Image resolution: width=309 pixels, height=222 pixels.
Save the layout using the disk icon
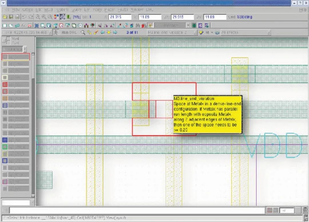[x=11, y=17]
